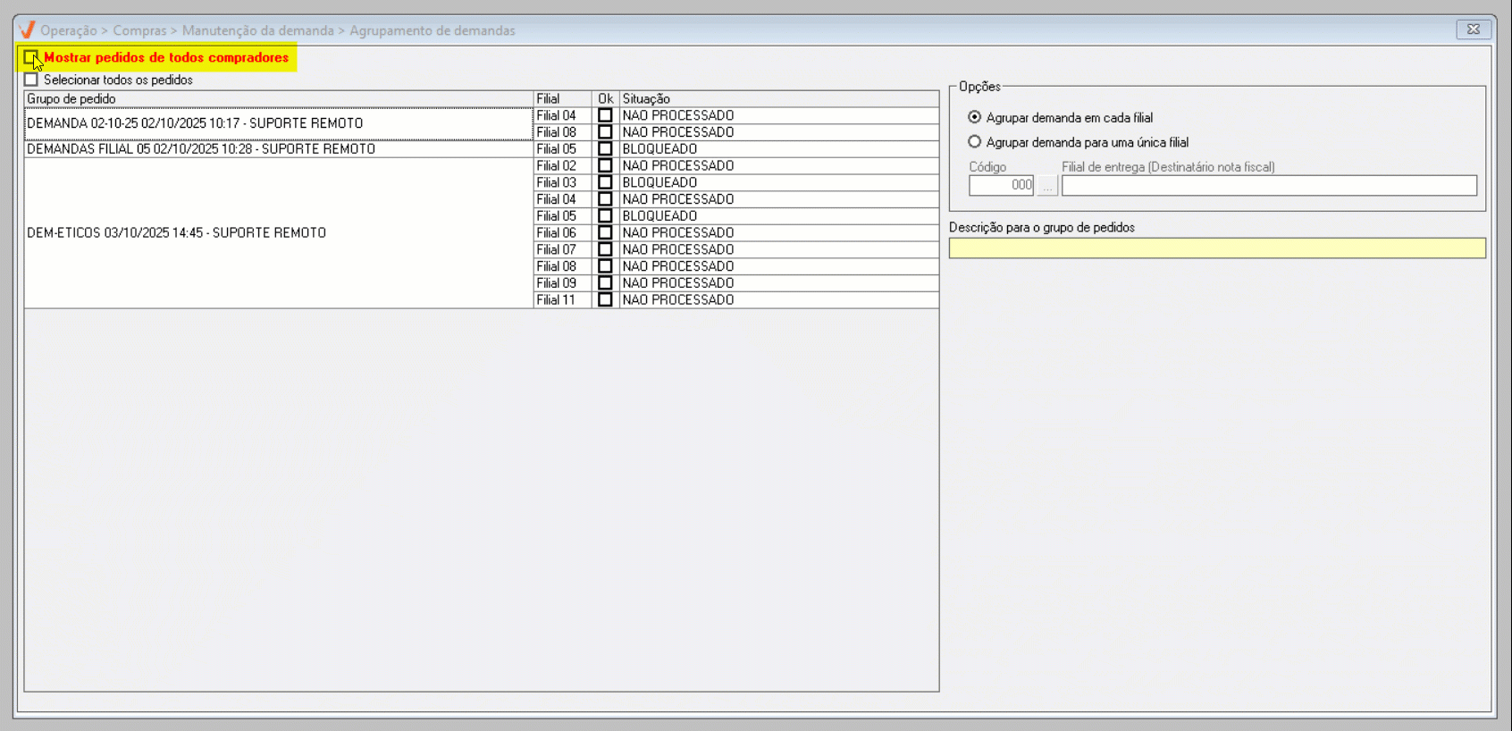Select Agrupar demanda para uma única filial
1512x731 pixels.
[x=975, y=142]
